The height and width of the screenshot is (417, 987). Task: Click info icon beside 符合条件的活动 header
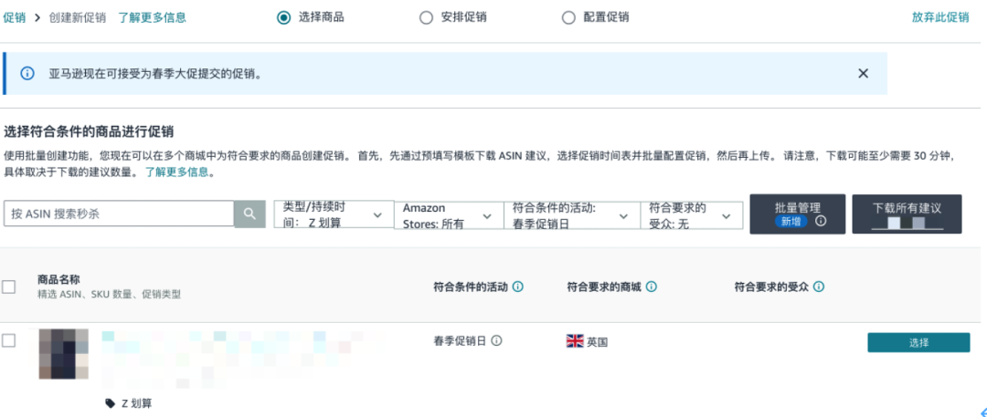pyautogui.click(x=518, y=287)
